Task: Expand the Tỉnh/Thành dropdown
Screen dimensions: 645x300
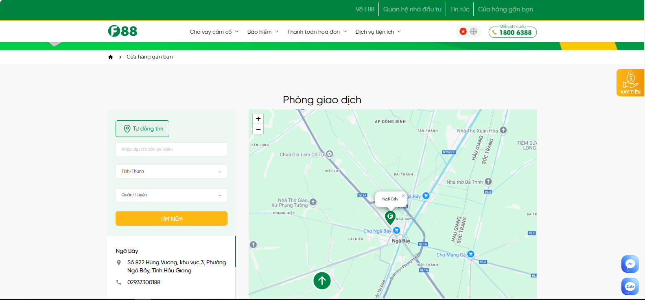Action: 171,172
